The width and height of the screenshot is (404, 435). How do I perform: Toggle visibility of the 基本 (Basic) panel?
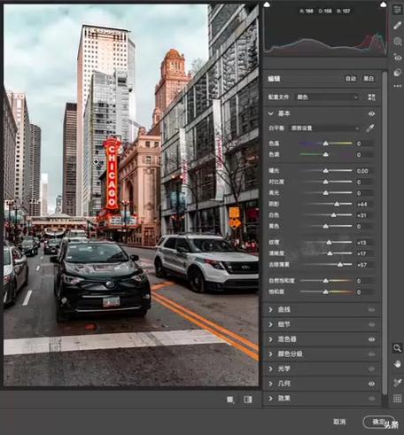pos(371,113)
